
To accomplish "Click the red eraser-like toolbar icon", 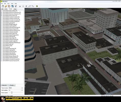I will pyautogui.click(x=9, y=6).
